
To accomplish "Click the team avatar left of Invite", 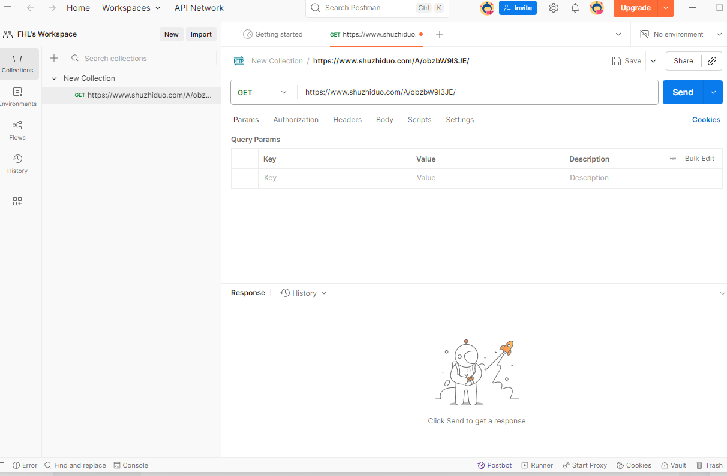I will click(487, 8).
